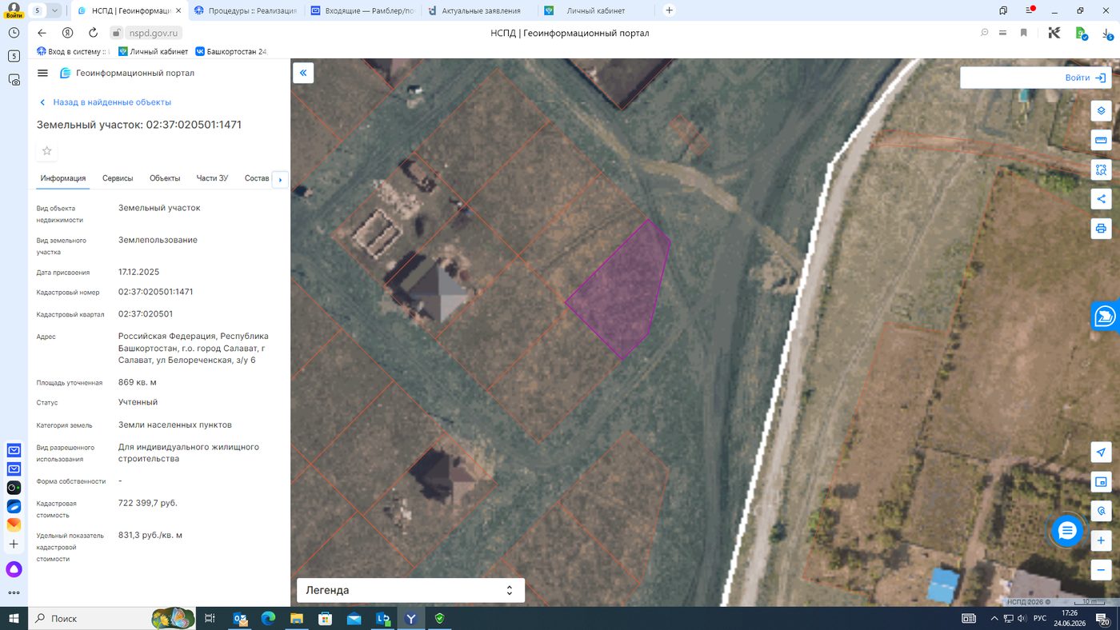Expand the tab groups dropdown arrow
The height and width of the screenshot is (630, 1120).
click(x=54, y=10)
